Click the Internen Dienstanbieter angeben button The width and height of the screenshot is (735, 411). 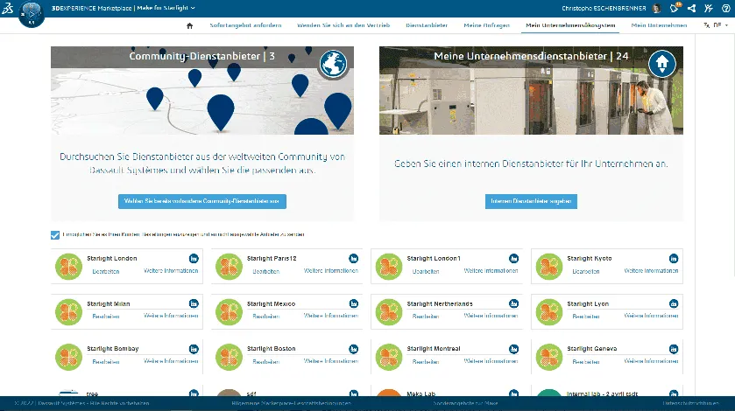point(531,201)
